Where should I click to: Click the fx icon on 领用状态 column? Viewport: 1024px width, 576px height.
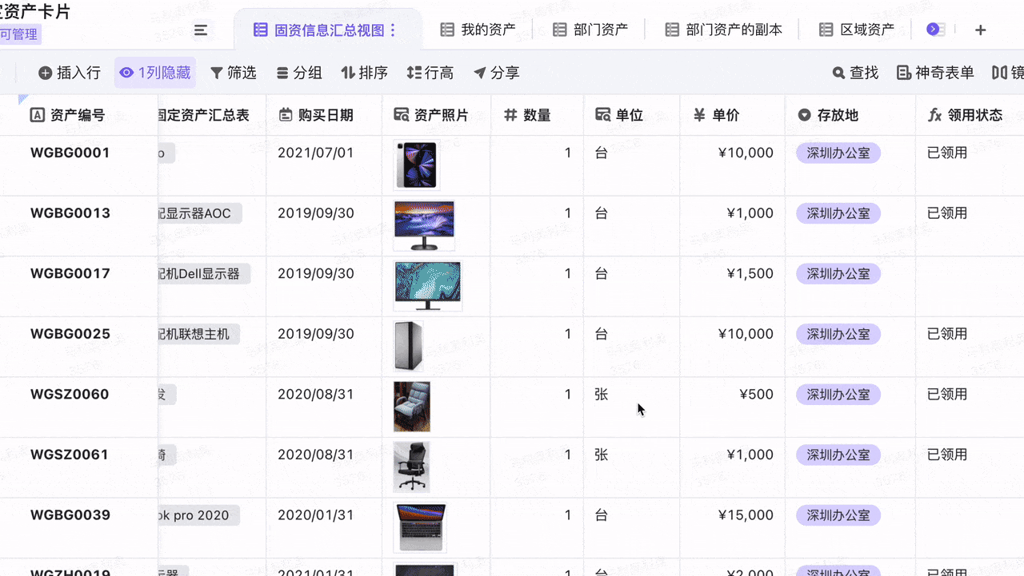point(935,114)
